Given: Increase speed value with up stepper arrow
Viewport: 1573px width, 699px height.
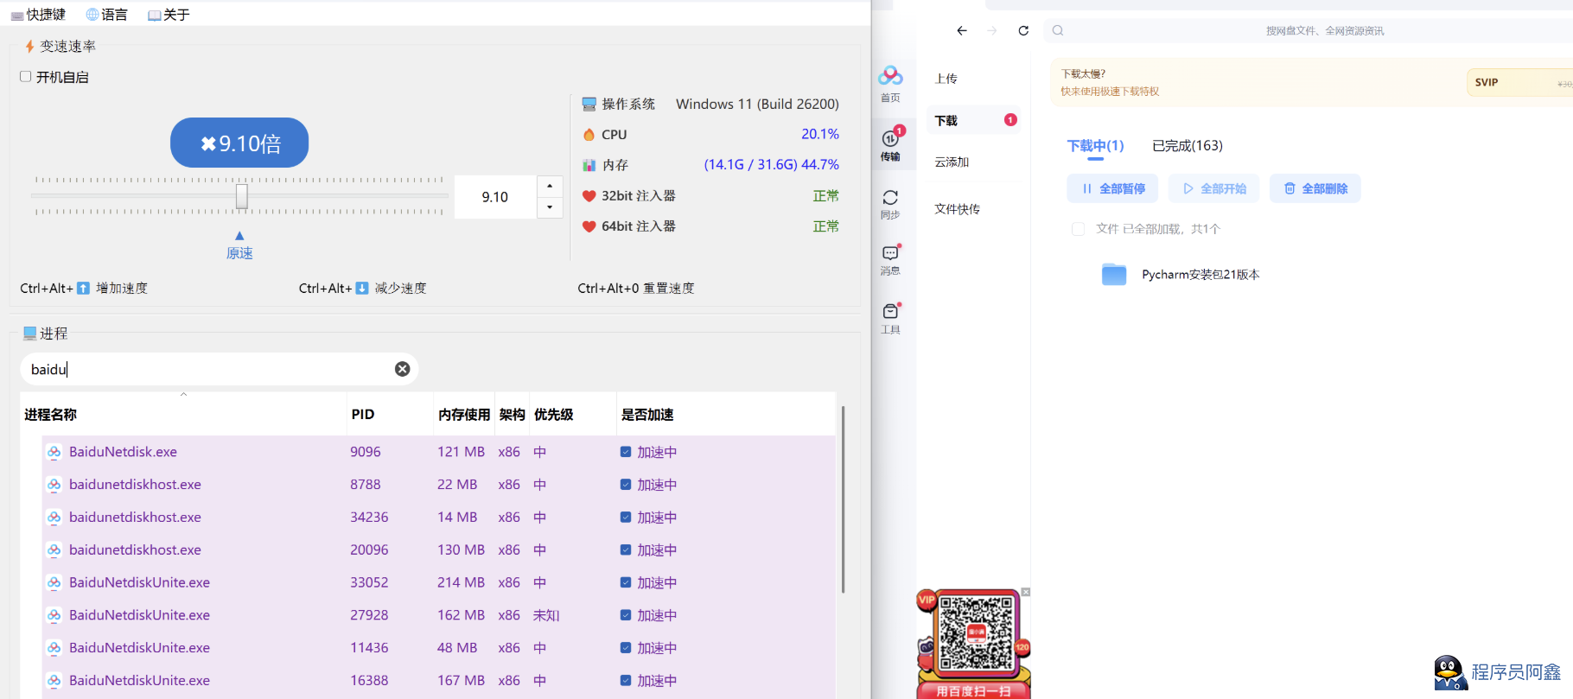Looking at the screenshot, I should [550, 186].
